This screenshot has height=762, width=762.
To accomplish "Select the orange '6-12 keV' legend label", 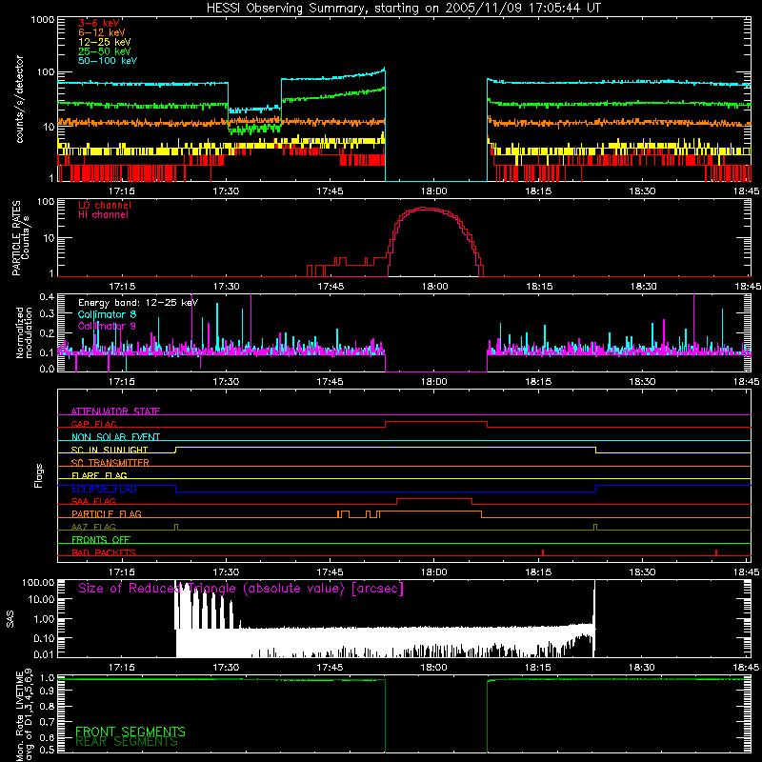I will click(102, 32).
